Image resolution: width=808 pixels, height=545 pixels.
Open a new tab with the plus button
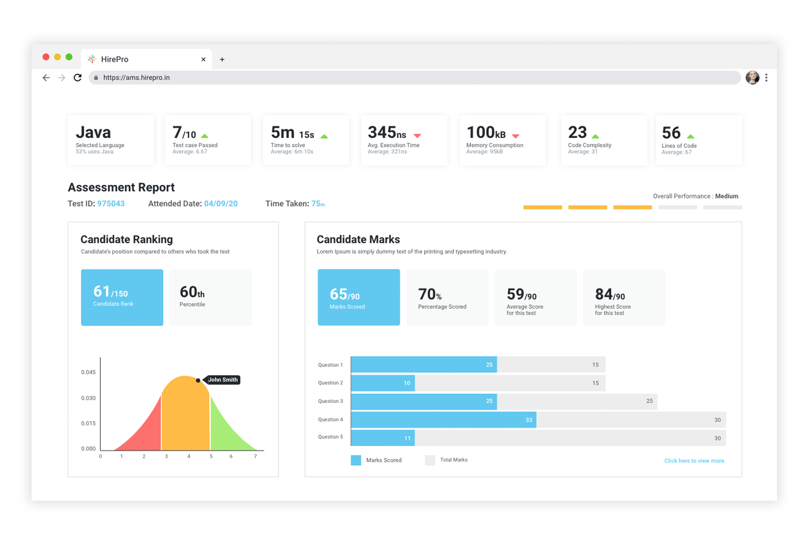222,59
